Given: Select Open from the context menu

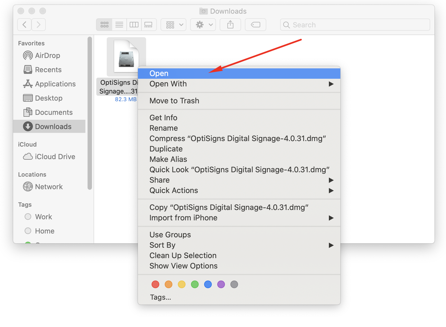Looking at the screenshot, I should point(159,73).
